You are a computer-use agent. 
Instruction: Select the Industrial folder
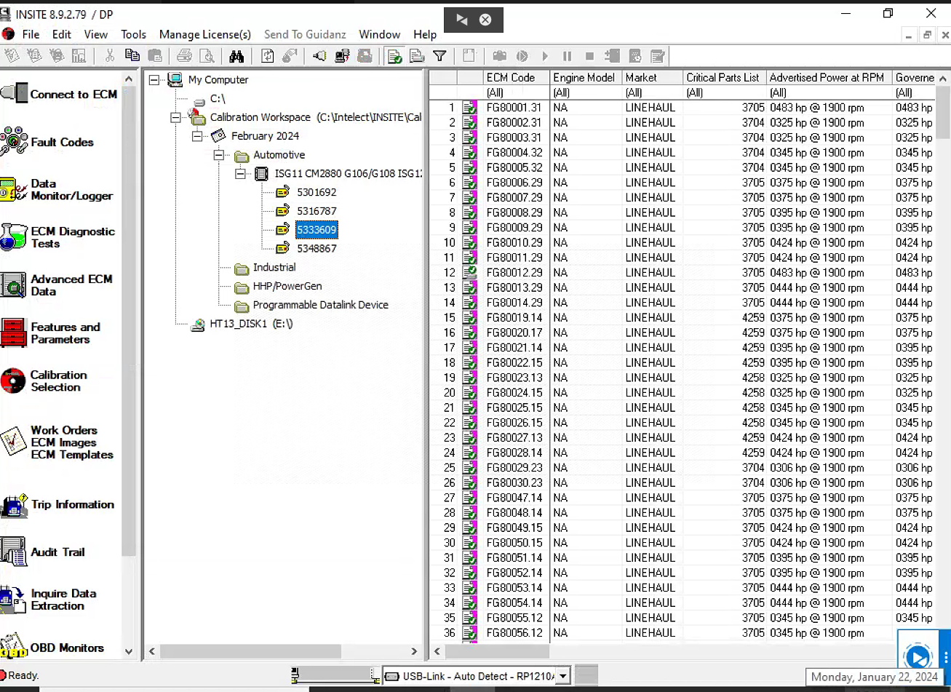coord(274,267)
